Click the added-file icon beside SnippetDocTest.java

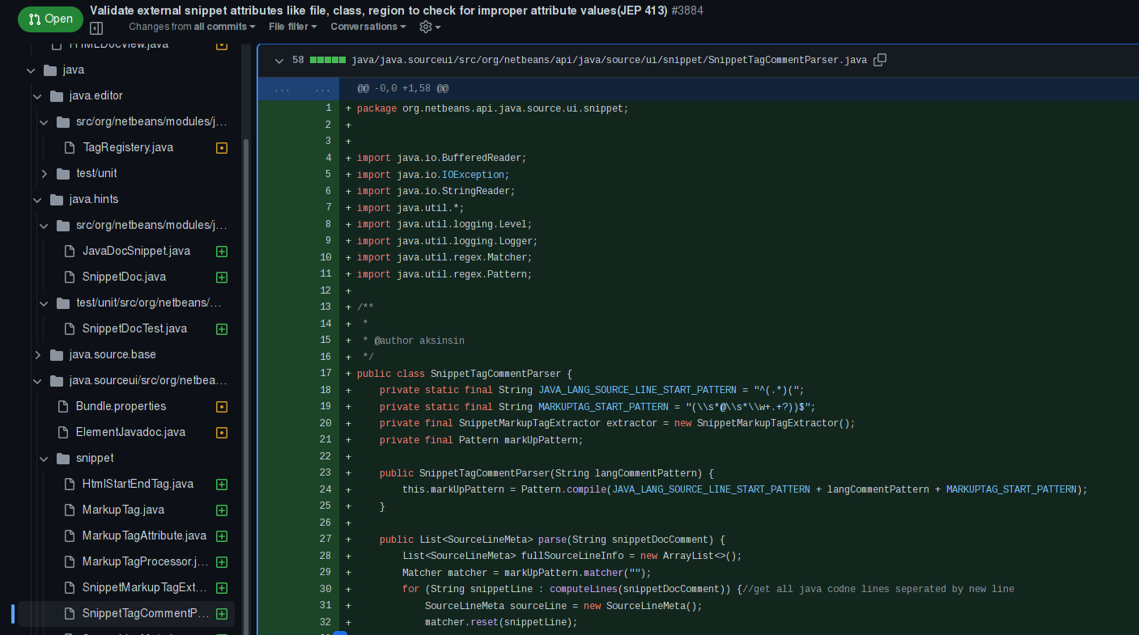tap(221, 328)
